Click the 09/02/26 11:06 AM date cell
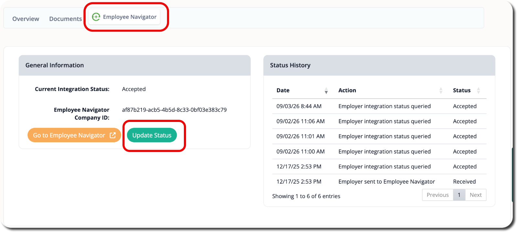517x232 pixels. coord(301,121)
